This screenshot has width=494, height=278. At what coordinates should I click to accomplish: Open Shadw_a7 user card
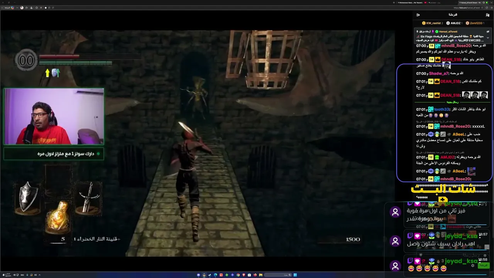pyautogui.click(x=439, y=74)
